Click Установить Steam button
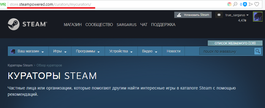The width and height of the screenshot is (265, 108). click(193, 15)
